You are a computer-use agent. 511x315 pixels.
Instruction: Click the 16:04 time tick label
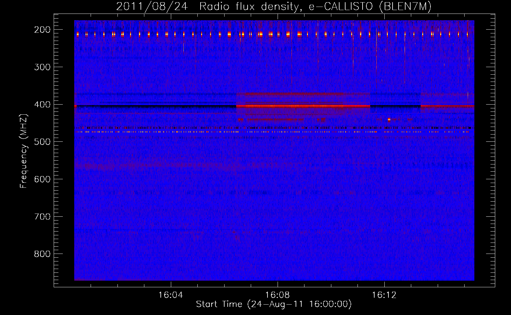pyautogui.click(x=171, y=295)
